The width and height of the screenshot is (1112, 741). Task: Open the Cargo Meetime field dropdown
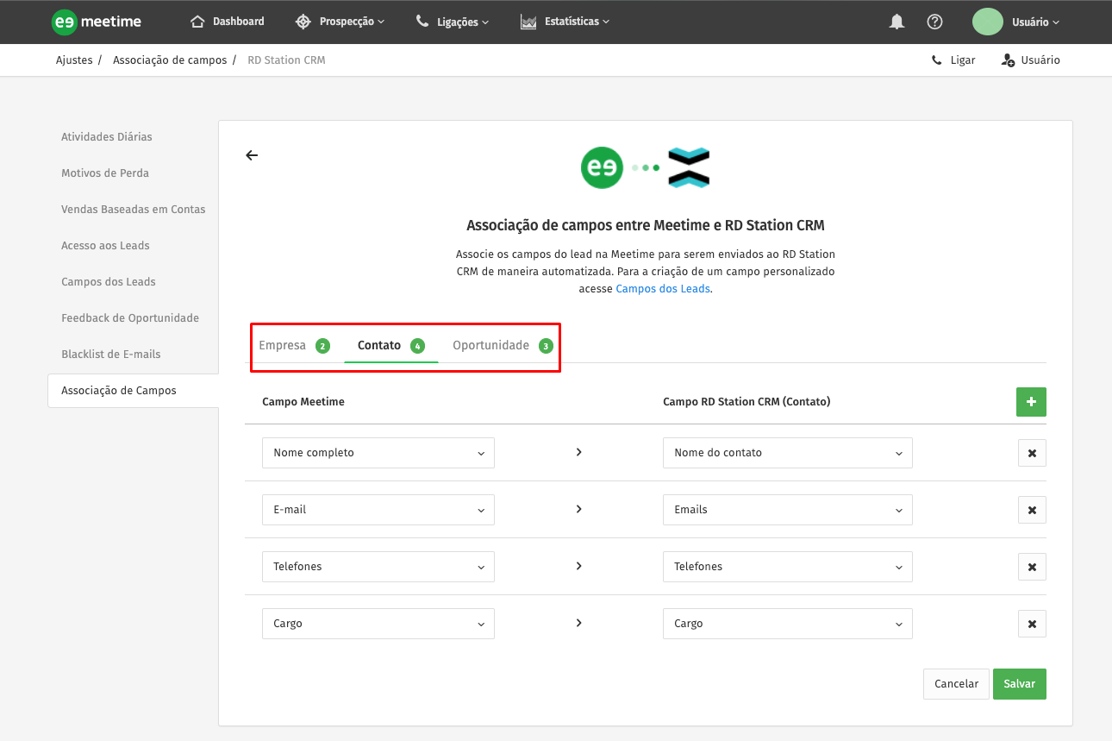click(x=378, y=624)
